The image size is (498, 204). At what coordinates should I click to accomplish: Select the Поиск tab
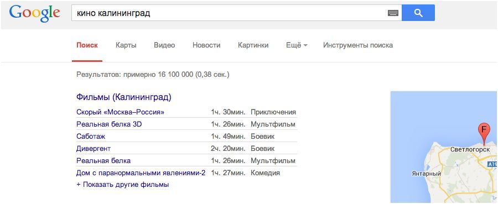87,45
